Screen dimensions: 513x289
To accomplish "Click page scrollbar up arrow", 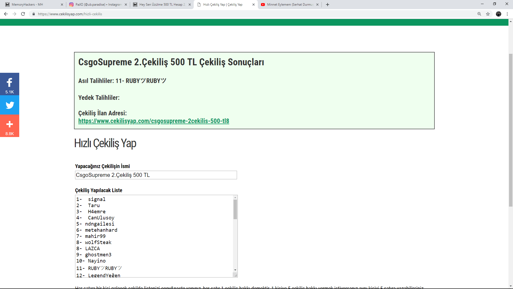I will pos(511,21).
